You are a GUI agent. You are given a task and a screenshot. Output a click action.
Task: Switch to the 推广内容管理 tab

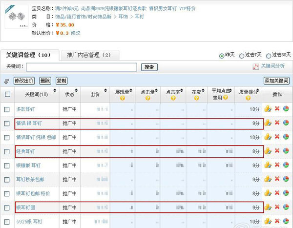click(x=88, y=55)
